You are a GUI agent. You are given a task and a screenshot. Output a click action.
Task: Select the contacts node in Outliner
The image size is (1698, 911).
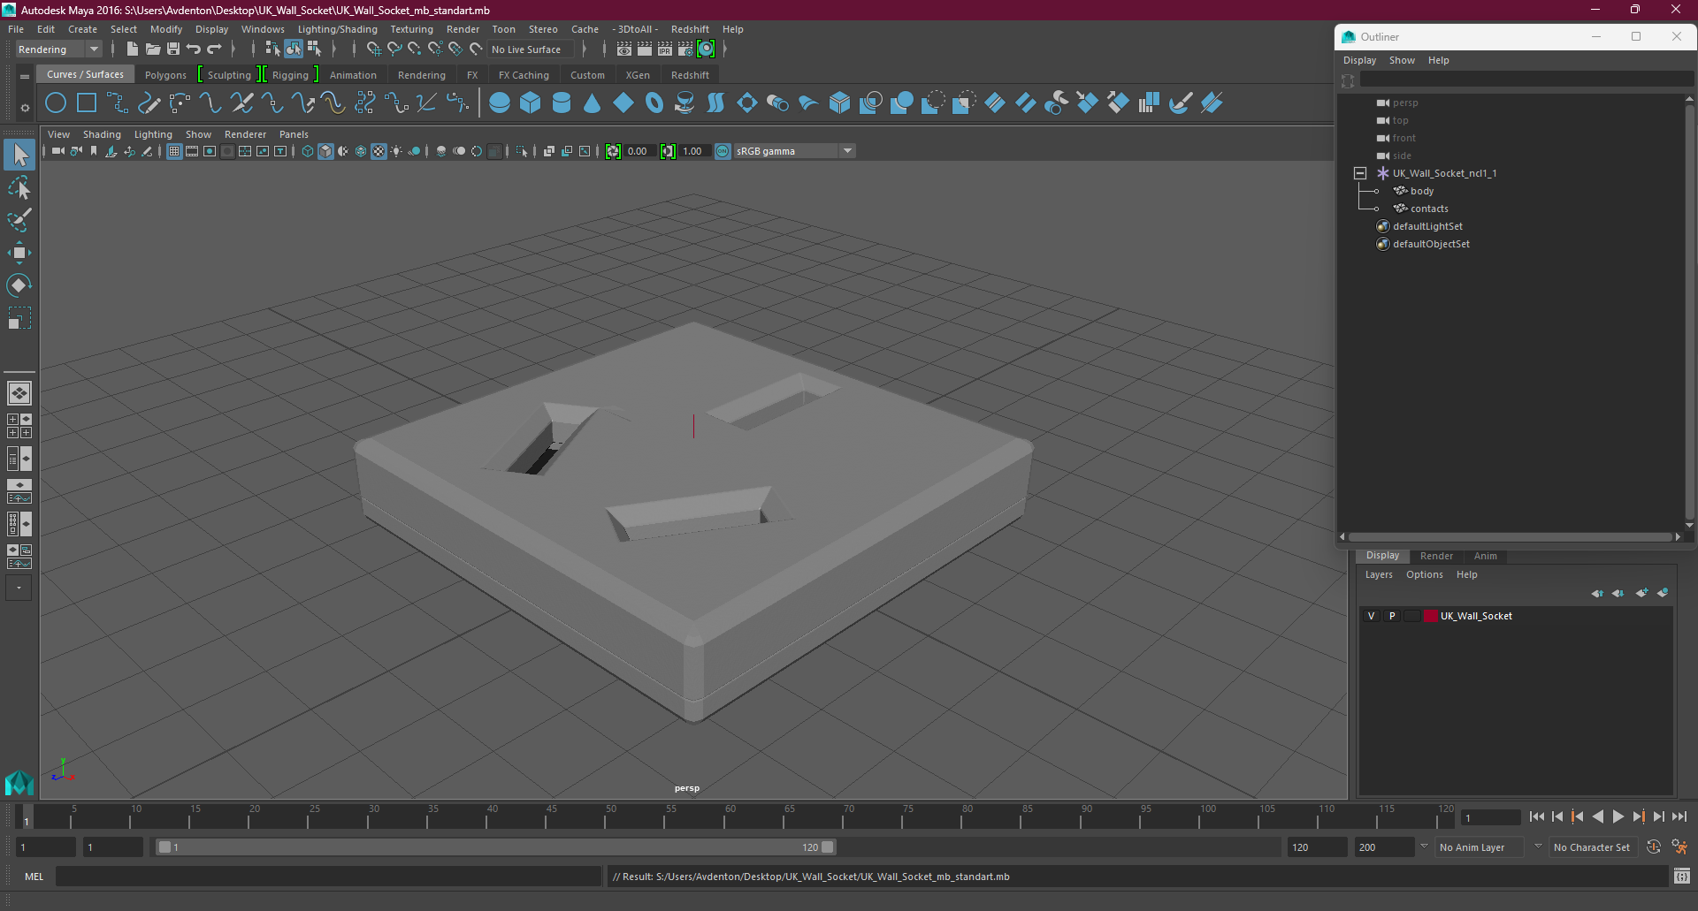(1429, 209)
